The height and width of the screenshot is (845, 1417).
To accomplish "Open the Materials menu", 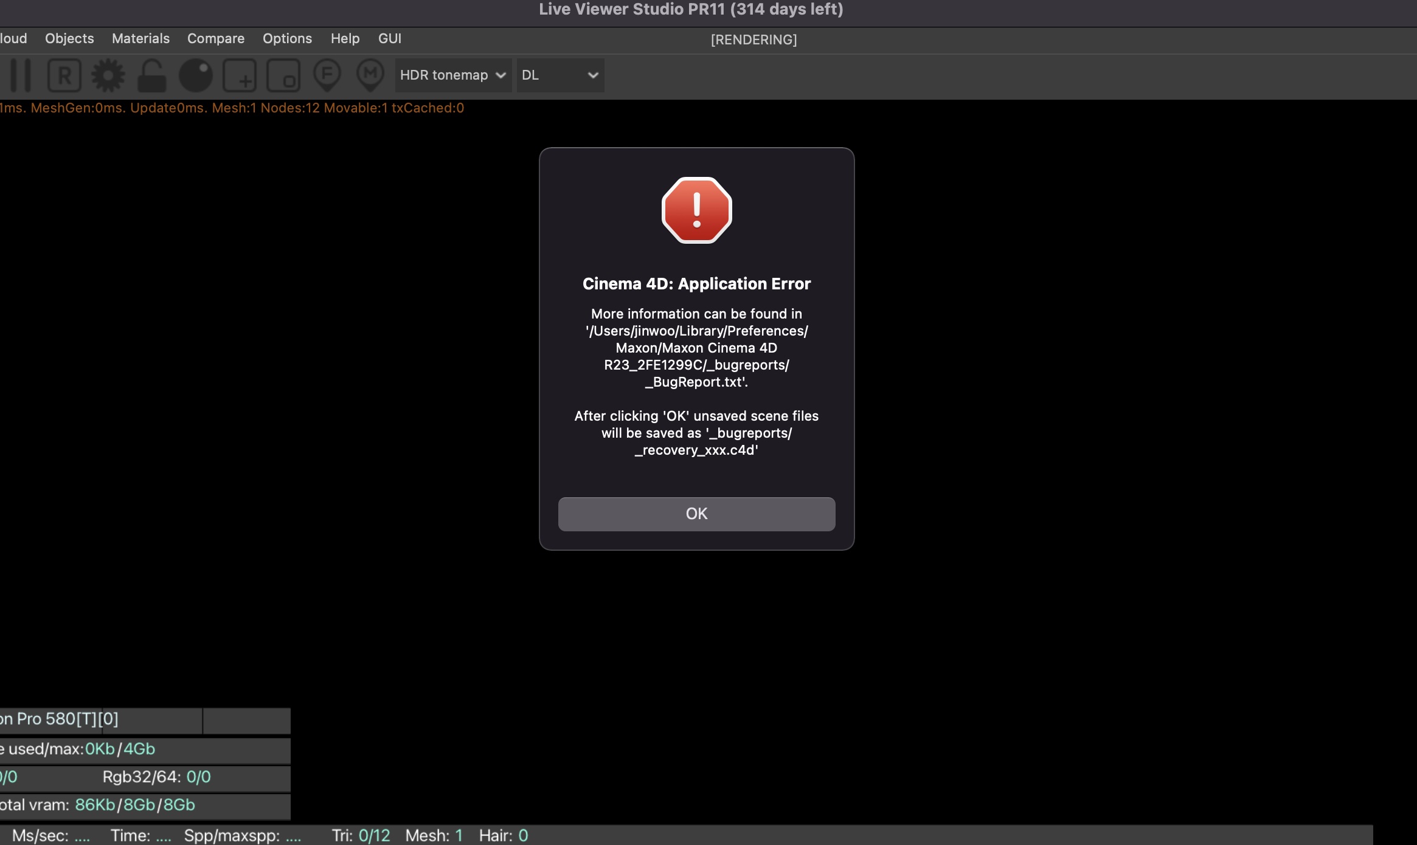I will [140, 38].
